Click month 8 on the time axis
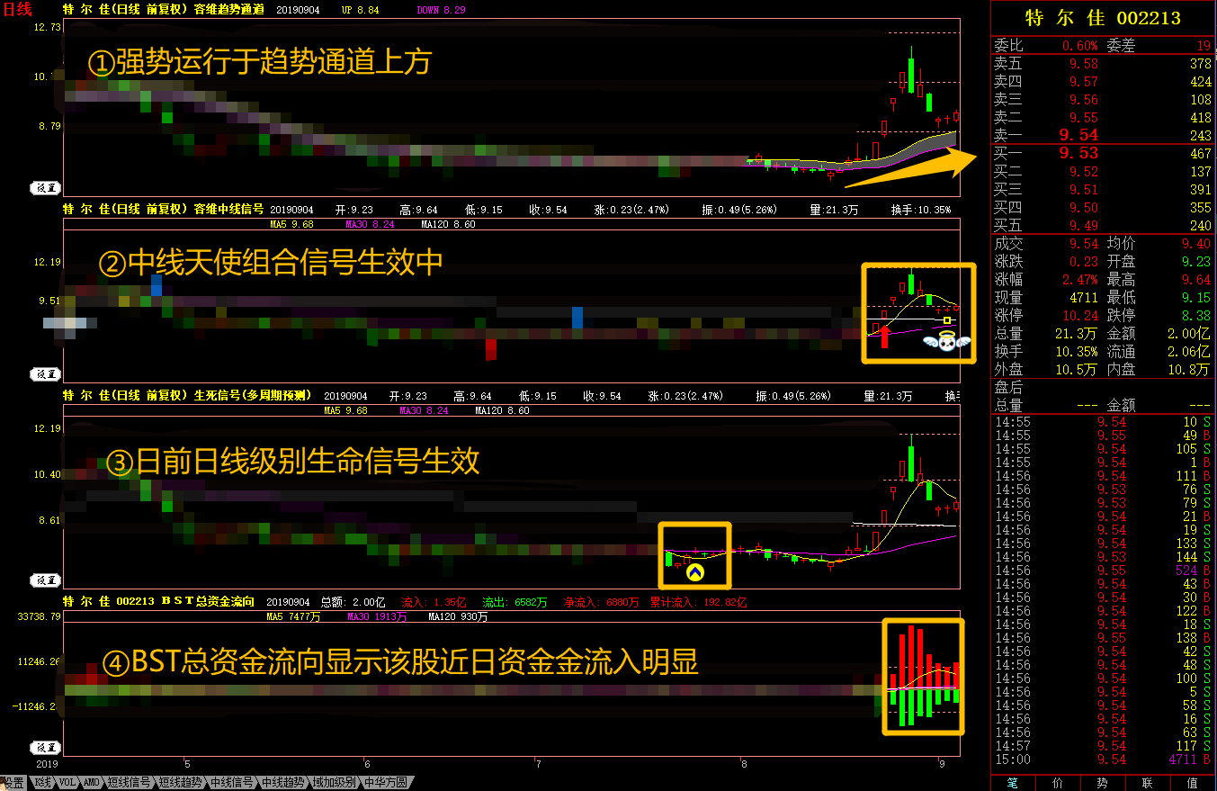1217x791 pixels. 744,765
